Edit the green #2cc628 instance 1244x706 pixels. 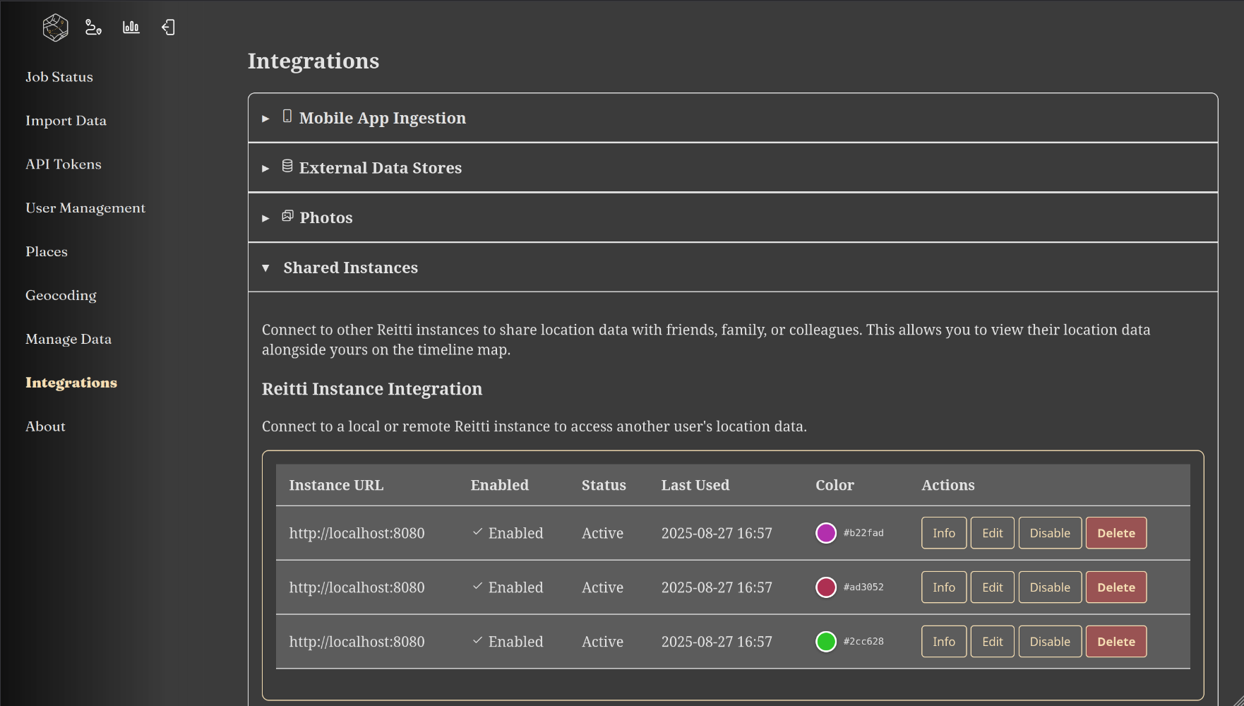(x=992, y=642)
